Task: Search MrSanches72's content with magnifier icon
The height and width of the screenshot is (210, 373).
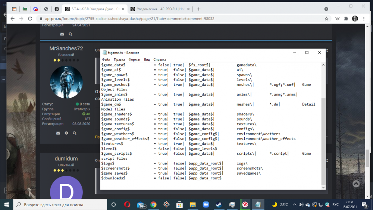Action: [75, 133]
